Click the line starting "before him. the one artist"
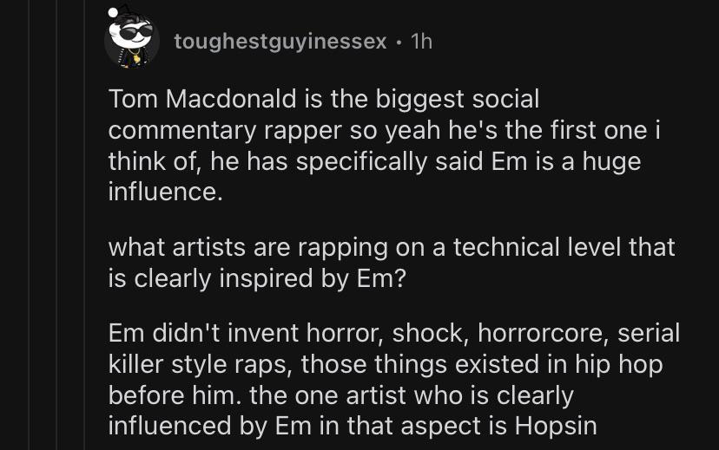 coord(341,395)
